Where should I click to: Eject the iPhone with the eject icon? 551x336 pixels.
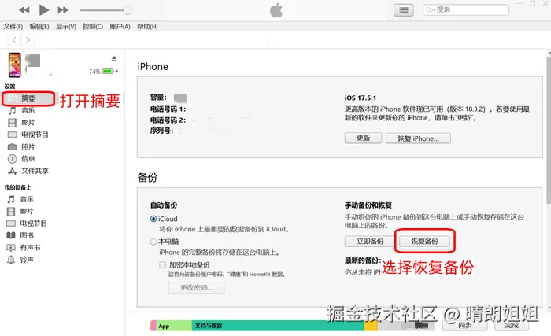coord(114,59)
